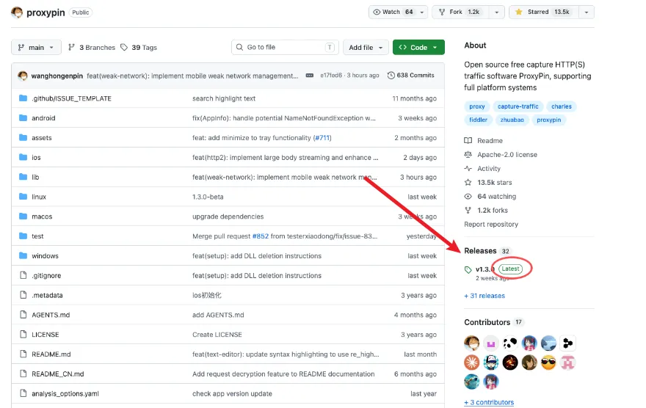The height and width of the screenshot is (408, 646).
Task: Expand the commit message ellipsis button
Action: 309,76
